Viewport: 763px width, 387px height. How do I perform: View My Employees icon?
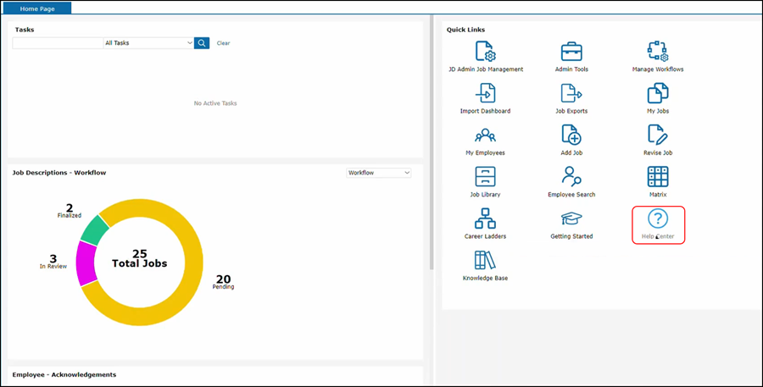[x=485, y=135]
